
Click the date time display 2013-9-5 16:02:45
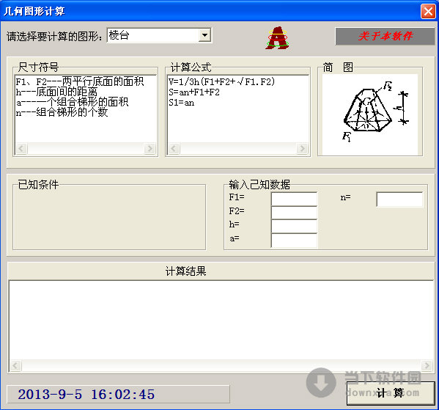(x=86, y=395)
